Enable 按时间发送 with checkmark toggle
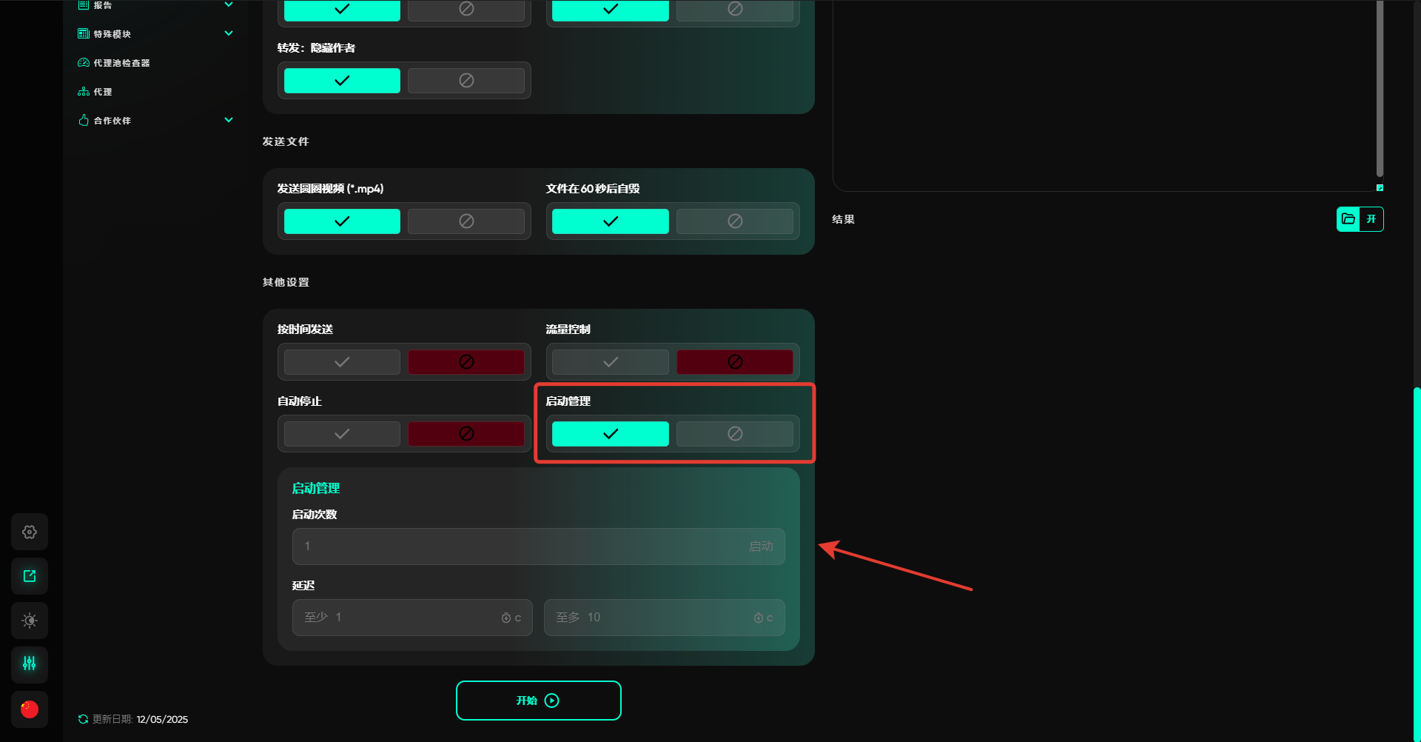Screen dimensions: 1421x742 pos(342,362)
